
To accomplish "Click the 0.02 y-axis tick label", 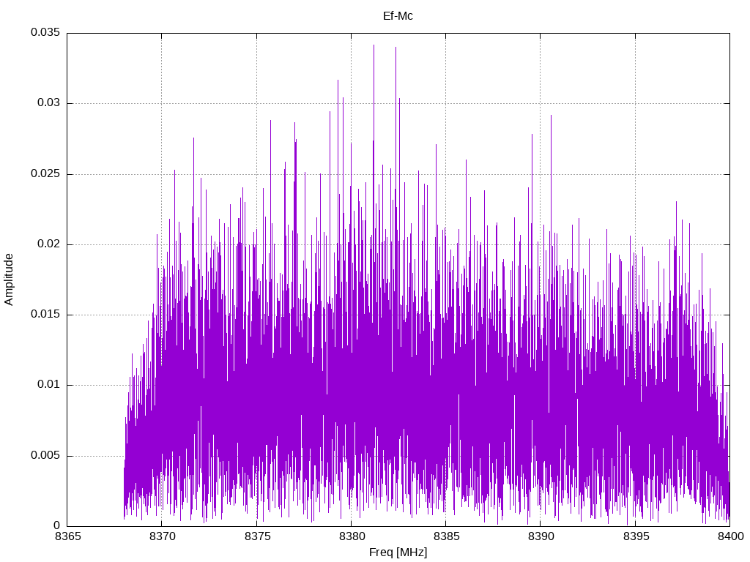I will click(x=49, y=244).
